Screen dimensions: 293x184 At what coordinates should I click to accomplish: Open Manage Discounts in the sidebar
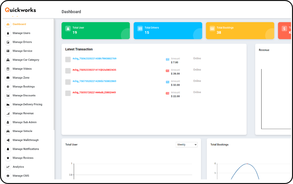(x=24, y=95)
